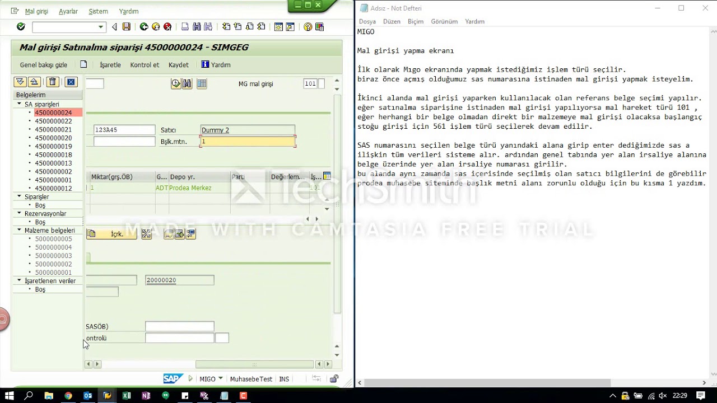Collapse the Malzeme belgeleri tree node

tap(19, 230)
